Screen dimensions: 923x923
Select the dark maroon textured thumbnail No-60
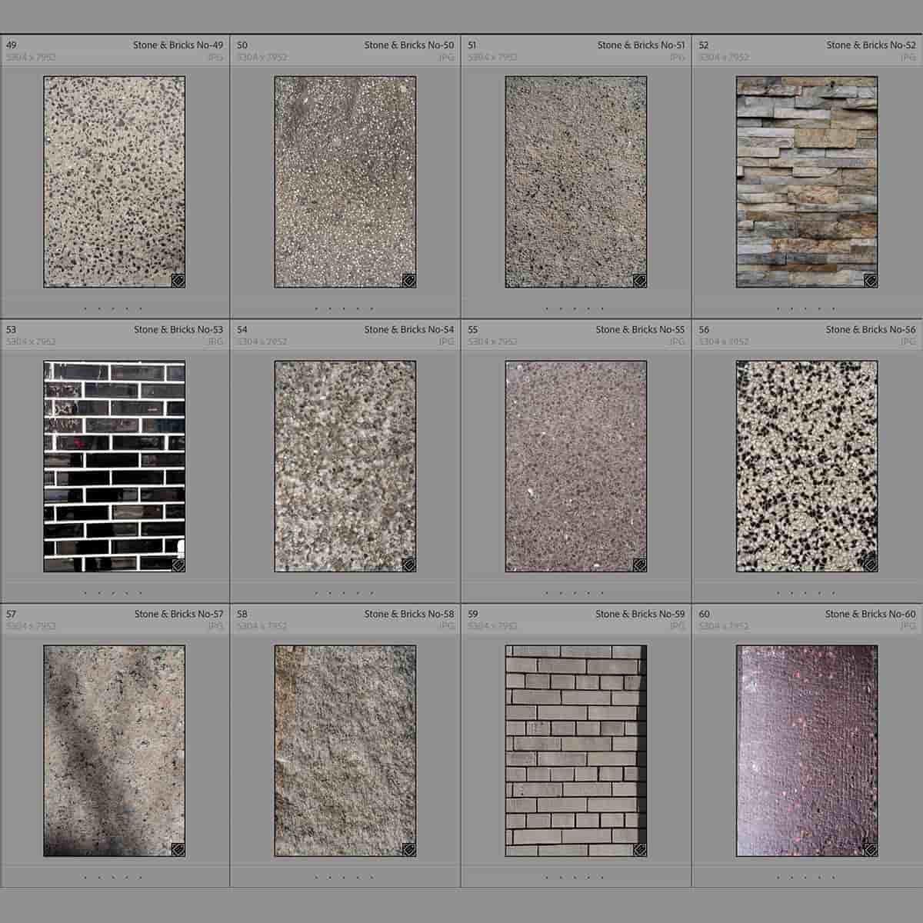pos(807,751)
